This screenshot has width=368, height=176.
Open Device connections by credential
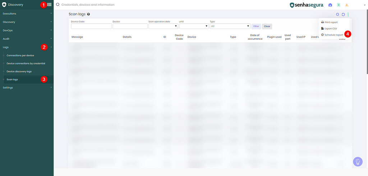(27, 63)
